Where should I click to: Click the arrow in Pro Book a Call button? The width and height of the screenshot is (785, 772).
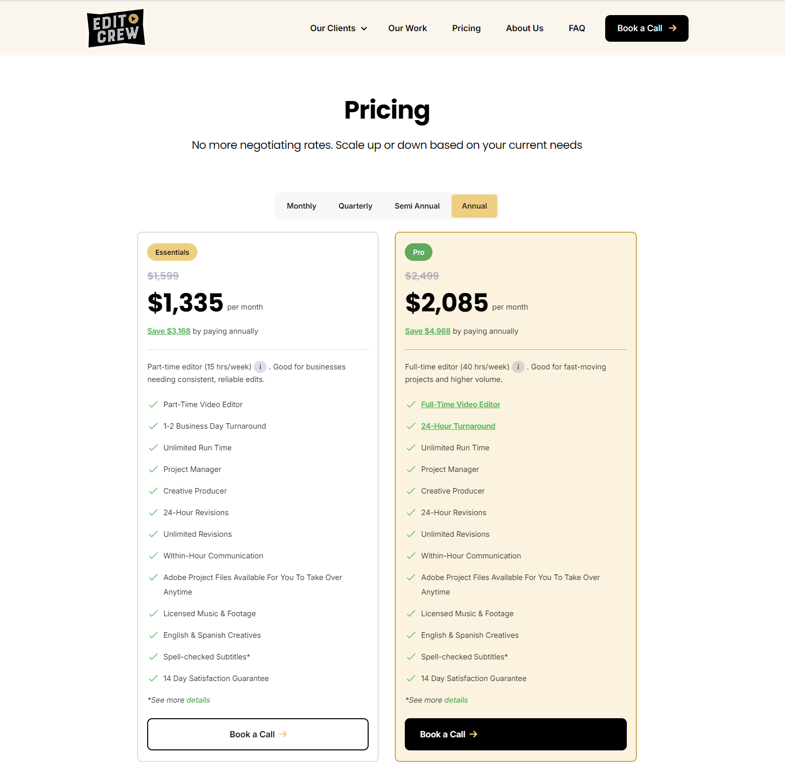coord(474,734)
